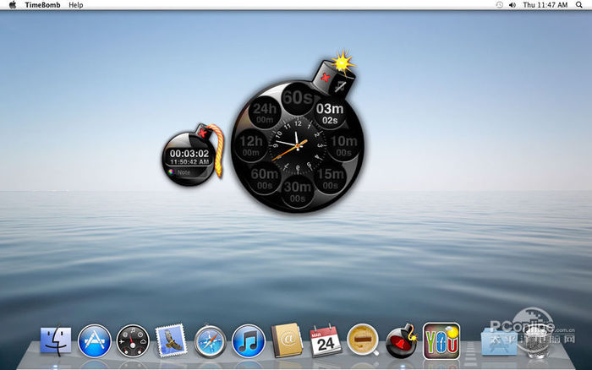Pick the 24h 00m timer preset
The width and height of the screenshot is (592, 370).
click(265, 113)
